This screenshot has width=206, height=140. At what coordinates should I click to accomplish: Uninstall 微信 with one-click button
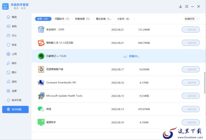(x=191, y=109)
